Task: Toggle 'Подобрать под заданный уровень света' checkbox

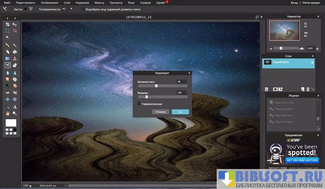Action: [83, 8]
